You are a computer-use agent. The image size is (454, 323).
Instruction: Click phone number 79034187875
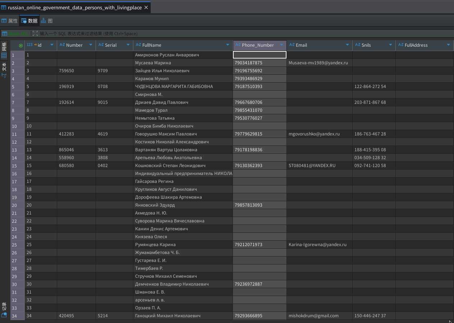[248, 63]
